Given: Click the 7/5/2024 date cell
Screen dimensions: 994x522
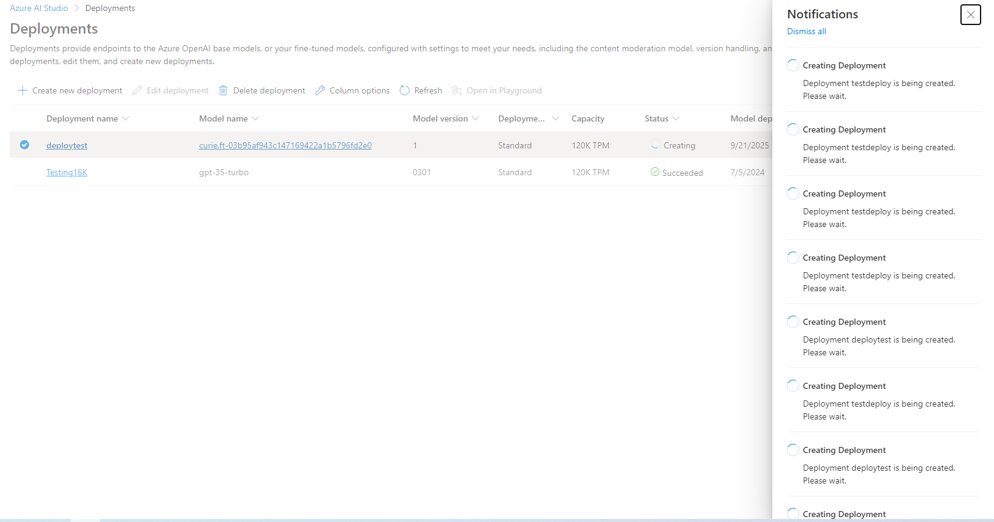Looking at the screenshot, I should pyautogui.click(x=747, y=172).
